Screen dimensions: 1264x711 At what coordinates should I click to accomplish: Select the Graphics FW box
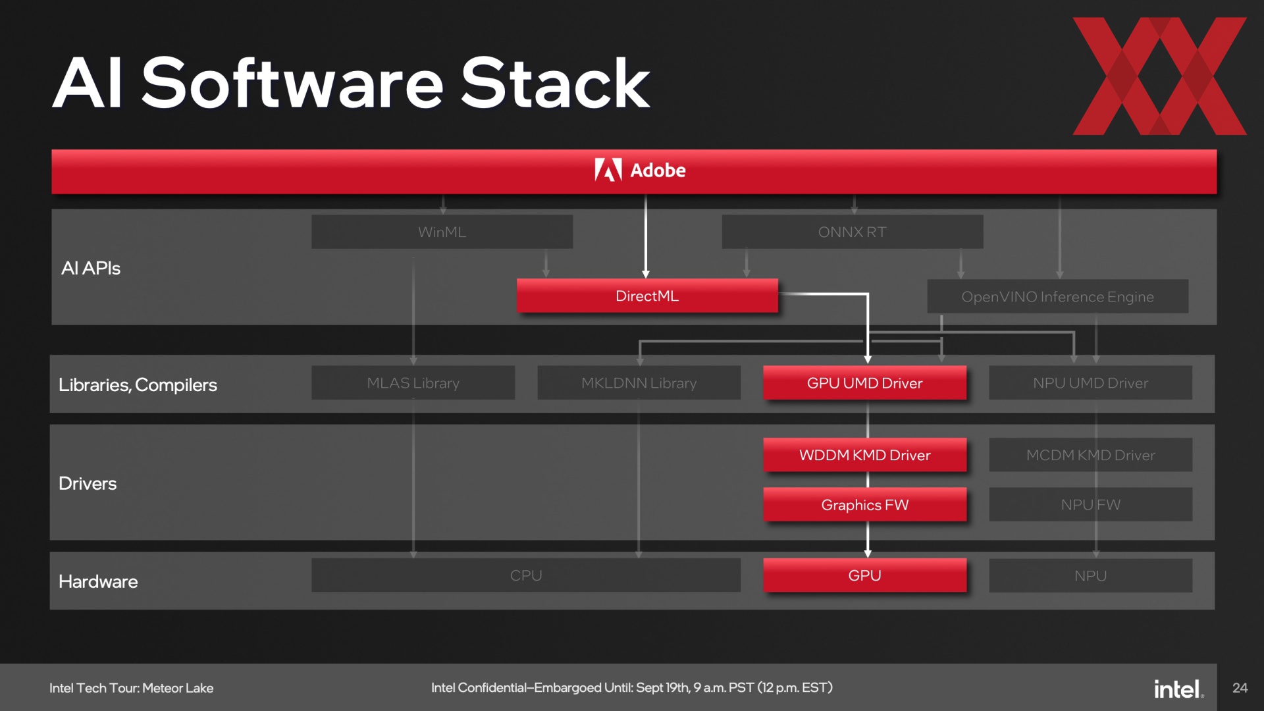click(864, 504)
